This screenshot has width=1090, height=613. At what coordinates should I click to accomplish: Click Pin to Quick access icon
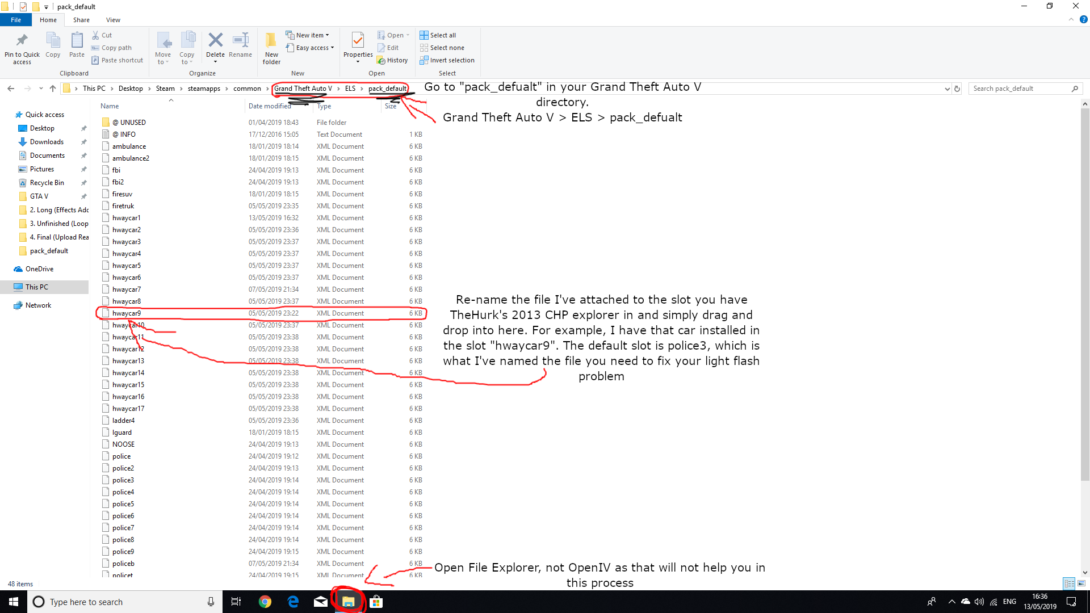tap(22, 41)
